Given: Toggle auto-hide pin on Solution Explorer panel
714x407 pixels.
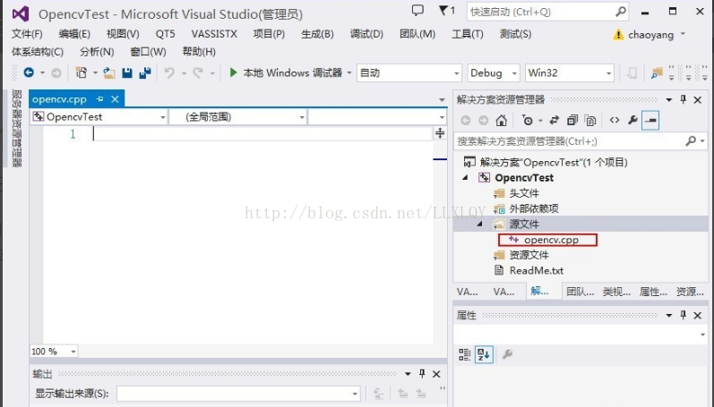Looking at the screenshot, I should coord(683,99).
